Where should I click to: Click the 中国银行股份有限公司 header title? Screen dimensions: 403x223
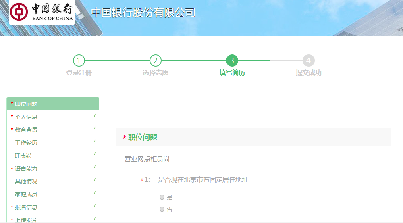point(143,13)
